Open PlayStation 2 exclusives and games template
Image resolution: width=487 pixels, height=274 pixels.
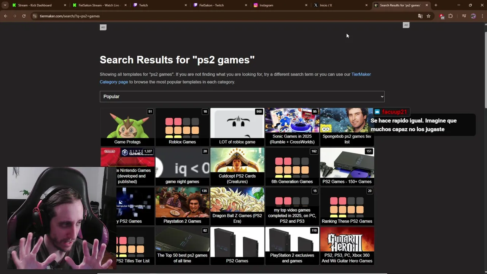(292, 246)
